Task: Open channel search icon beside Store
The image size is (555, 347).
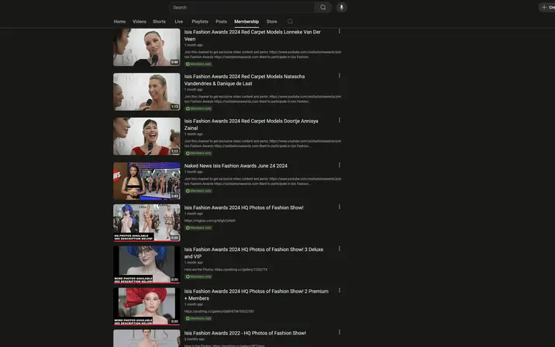Action: [x=290, y=22]
